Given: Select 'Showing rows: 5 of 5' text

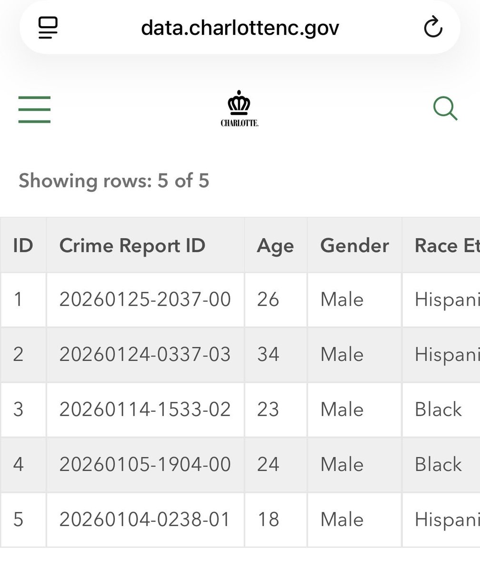Looking at the screenshot, I should click(114, 181).
